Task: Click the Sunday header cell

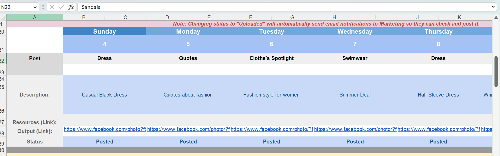Action: [104, 32]
